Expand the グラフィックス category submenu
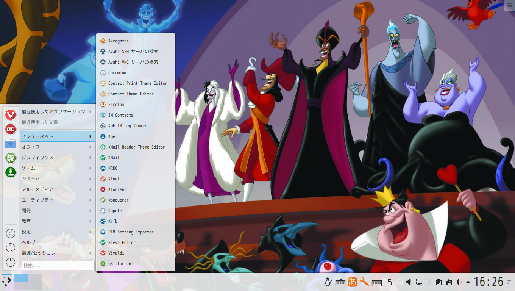 [57, 158]
